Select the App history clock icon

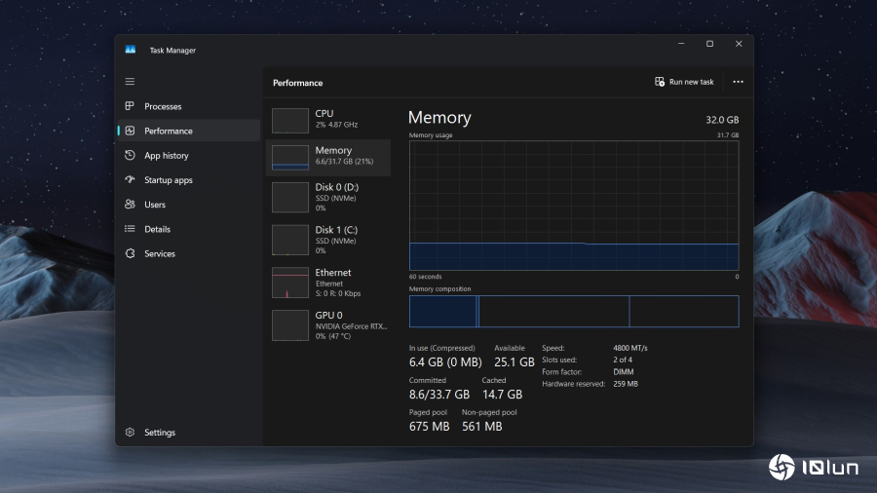pos(130,156)
